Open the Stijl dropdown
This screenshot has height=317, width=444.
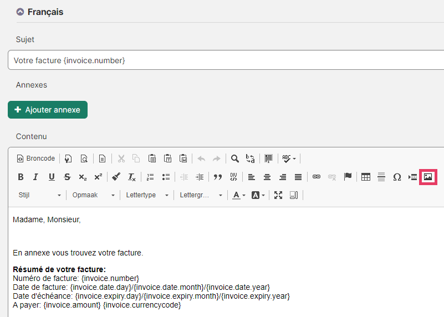coord(39,195)
